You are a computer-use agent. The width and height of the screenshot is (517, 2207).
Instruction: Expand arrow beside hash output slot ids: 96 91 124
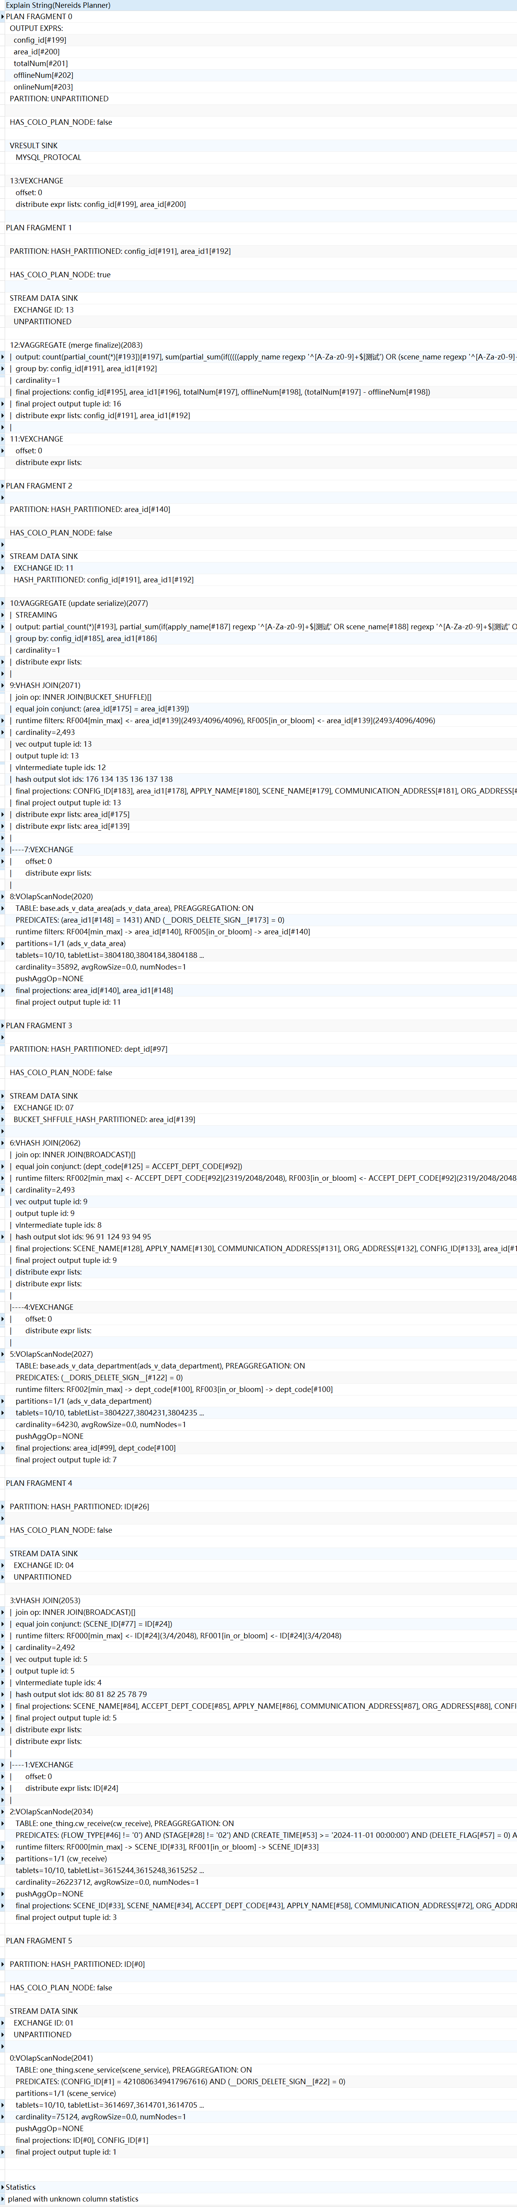(3, 1236)
